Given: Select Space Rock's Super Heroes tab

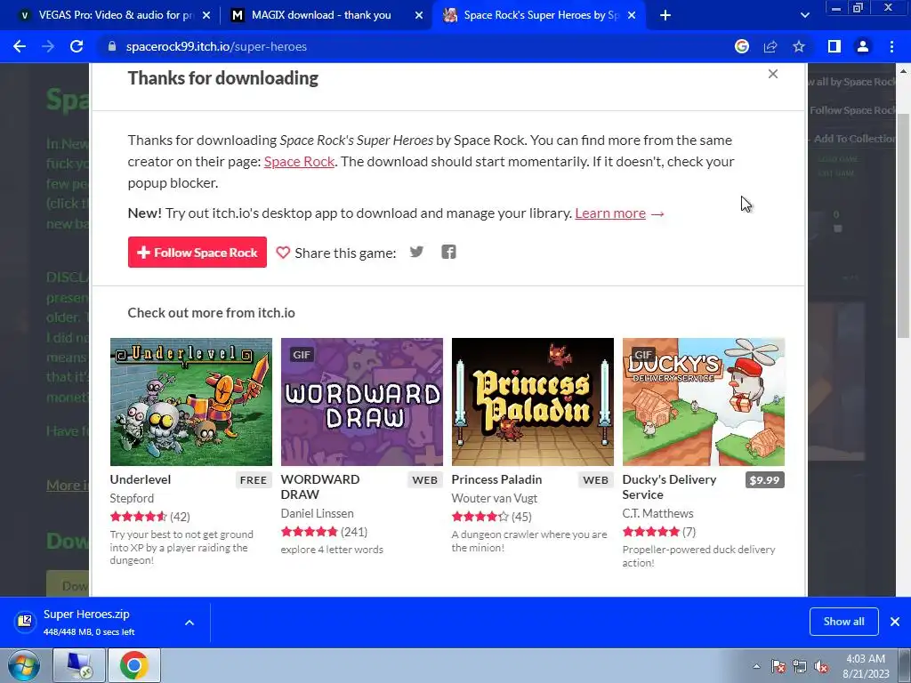Looking at the screenshot, I should click(538, 15).
